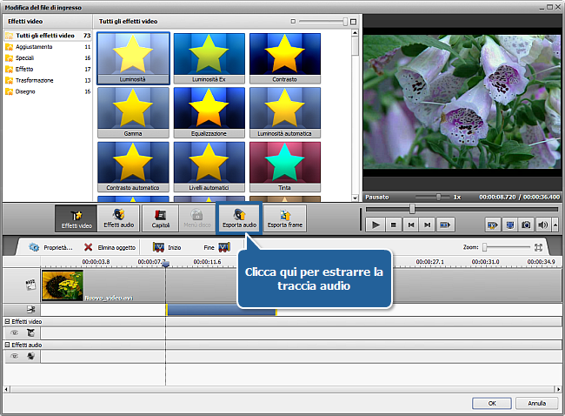The width and height of the screenshot is (565, 416).
Task: Click the Annulla button
Action: tap(536, 403)
